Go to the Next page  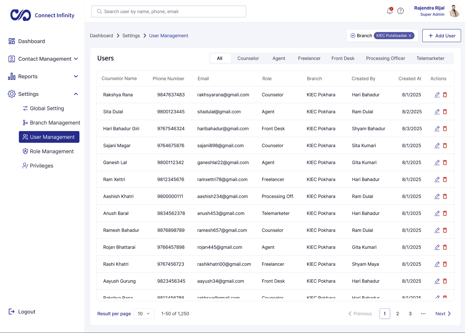pos(443,314)
